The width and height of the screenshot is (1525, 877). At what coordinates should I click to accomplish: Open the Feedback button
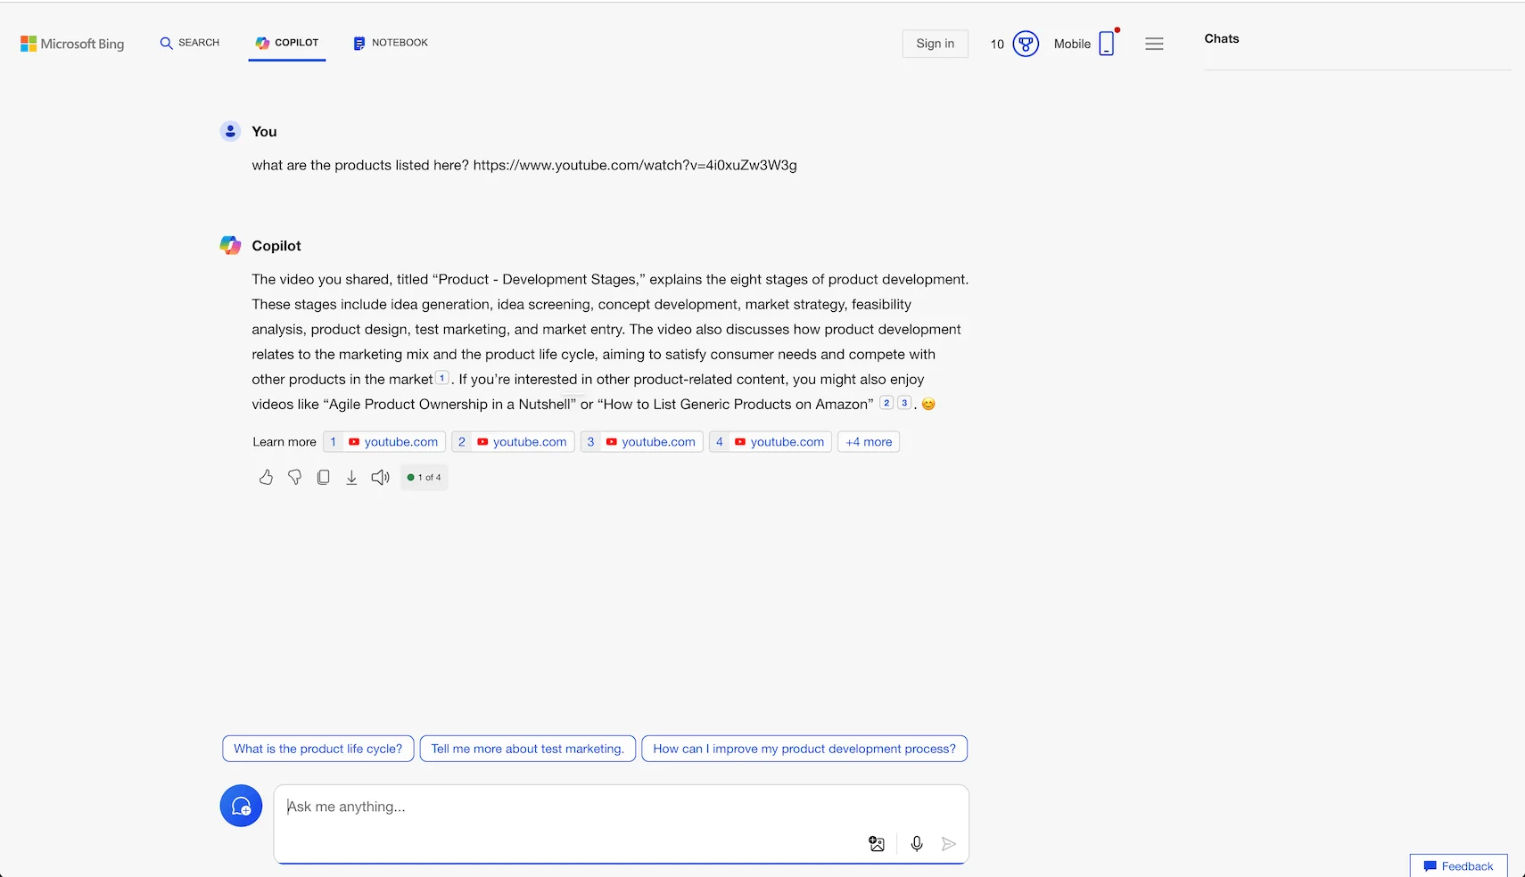(x=1458, y=866)
